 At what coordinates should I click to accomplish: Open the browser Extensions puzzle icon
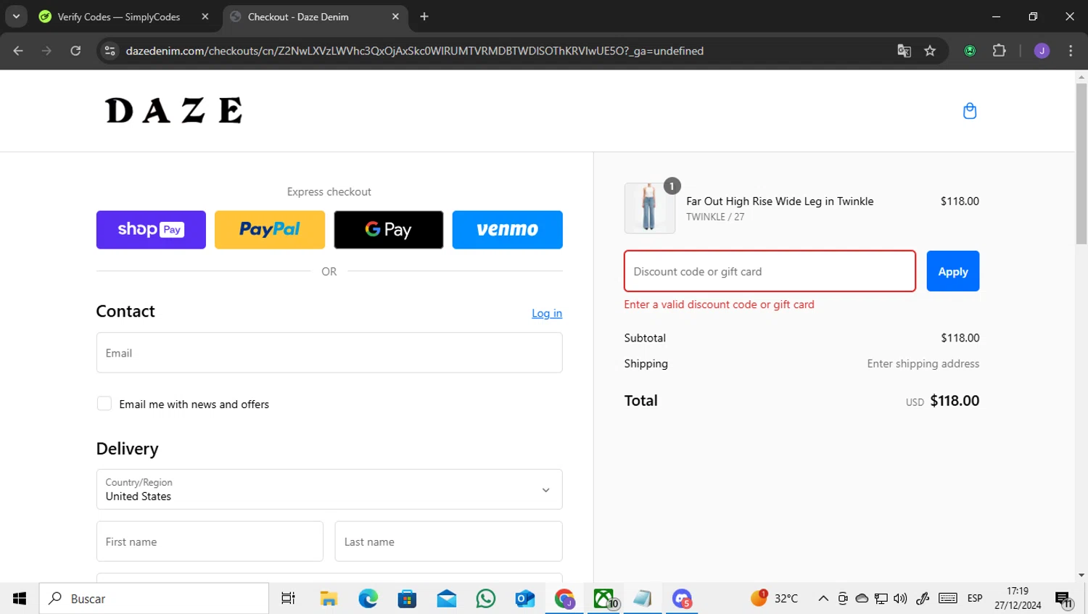999,51
